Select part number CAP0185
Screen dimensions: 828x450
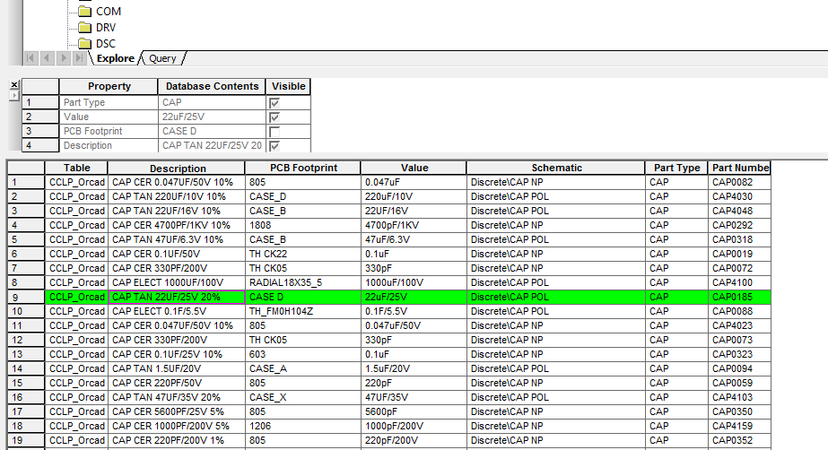(739, 297)
